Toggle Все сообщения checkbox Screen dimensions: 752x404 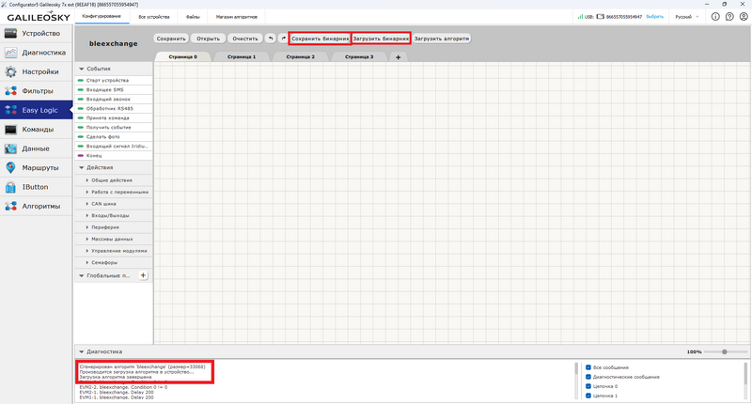pos(588,367)
